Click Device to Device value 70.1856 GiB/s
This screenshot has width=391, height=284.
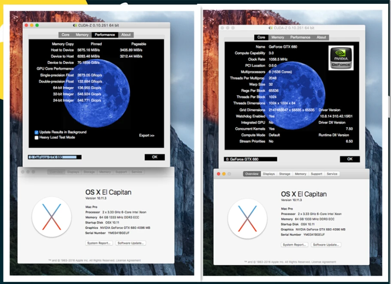point(88,63)
